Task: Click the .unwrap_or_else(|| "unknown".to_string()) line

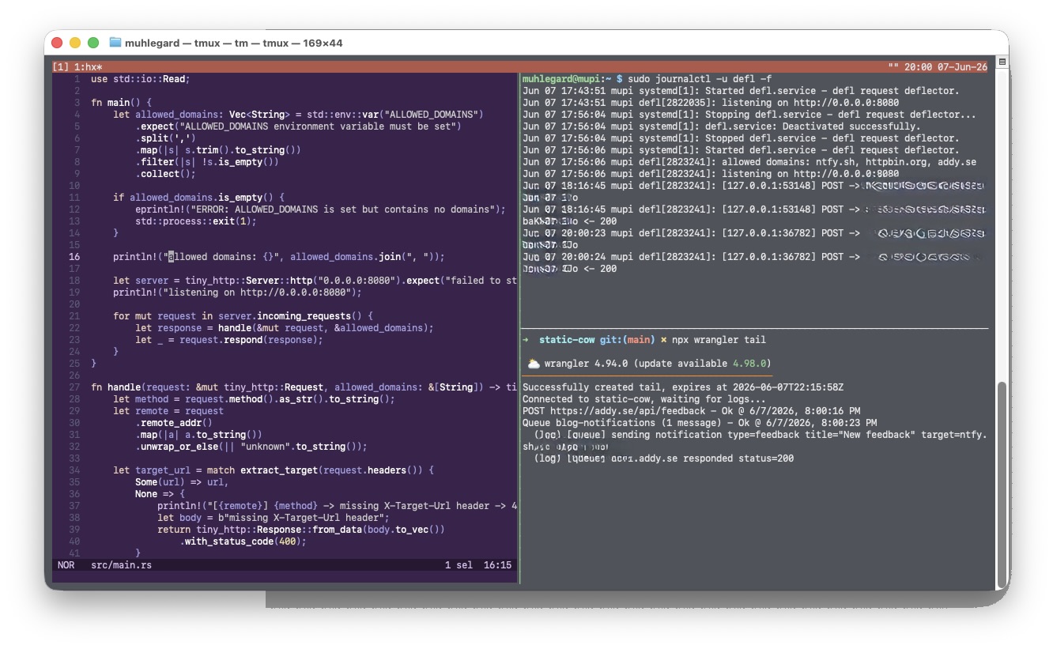Action: [251, 447]
